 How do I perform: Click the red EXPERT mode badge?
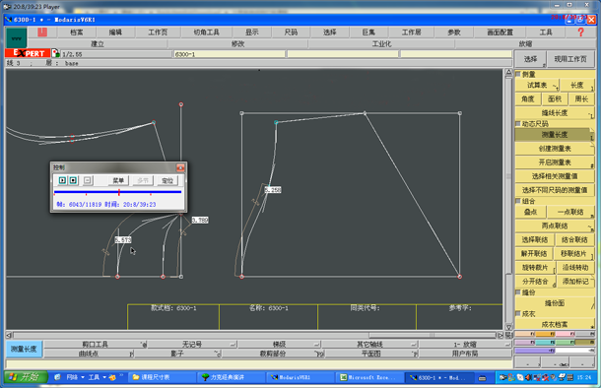[x=28, y=53]
